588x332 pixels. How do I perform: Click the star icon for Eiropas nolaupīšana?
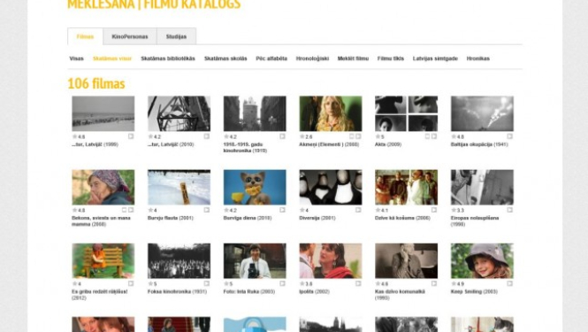pyautogui.click(x=454, y=211)
